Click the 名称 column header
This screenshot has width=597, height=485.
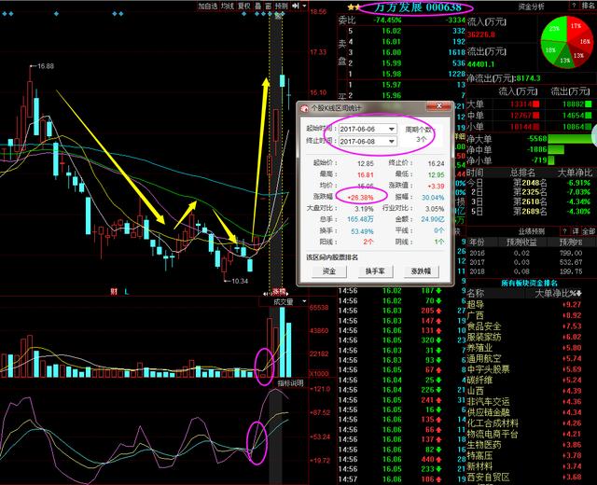[476, 293]
